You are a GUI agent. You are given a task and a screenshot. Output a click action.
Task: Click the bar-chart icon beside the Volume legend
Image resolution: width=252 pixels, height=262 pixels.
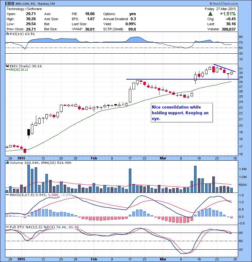pos(7,163)
